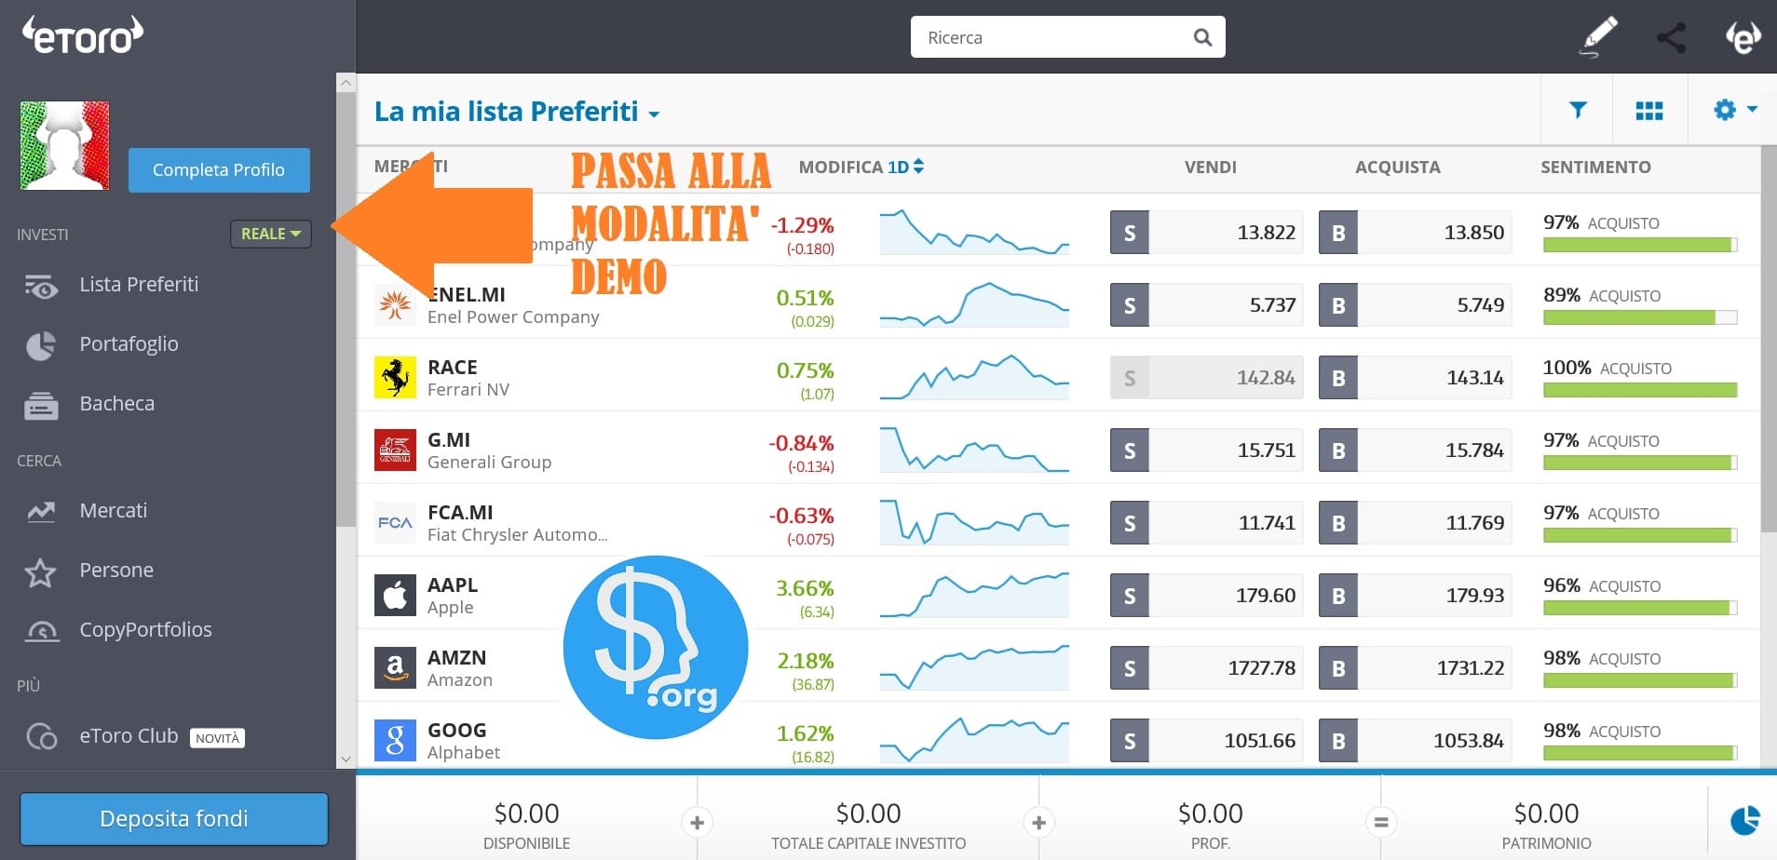1777x860 pixels.
Task: Click the eToro Club icon
Action: click(x=41, y=736)
